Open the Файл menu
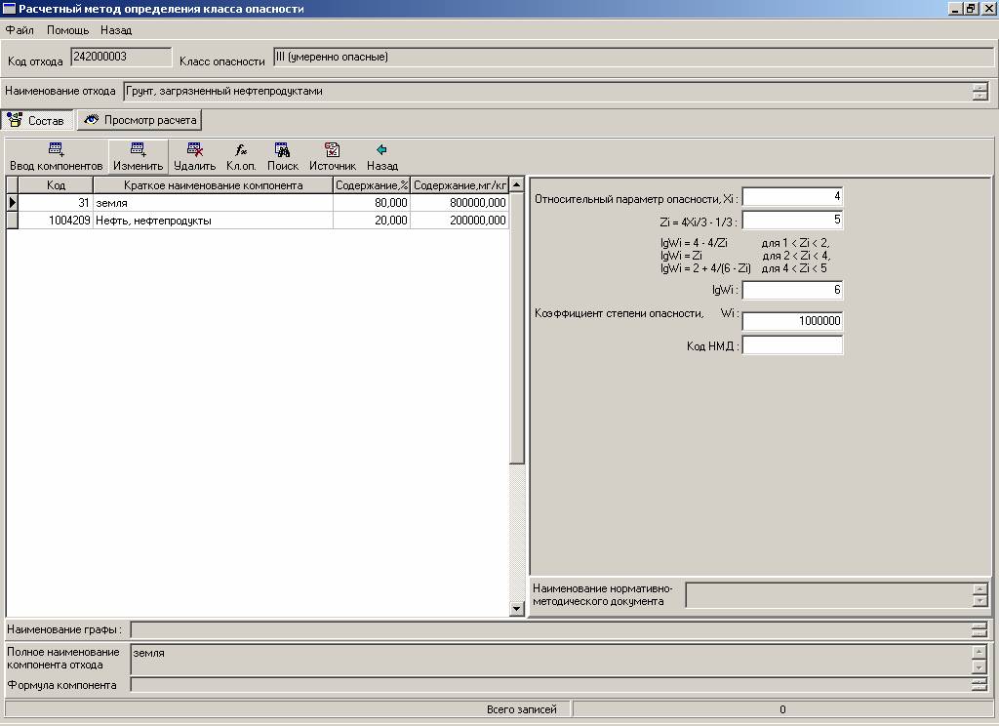Viewport: 999px width, 726px height. click(20, 30)
